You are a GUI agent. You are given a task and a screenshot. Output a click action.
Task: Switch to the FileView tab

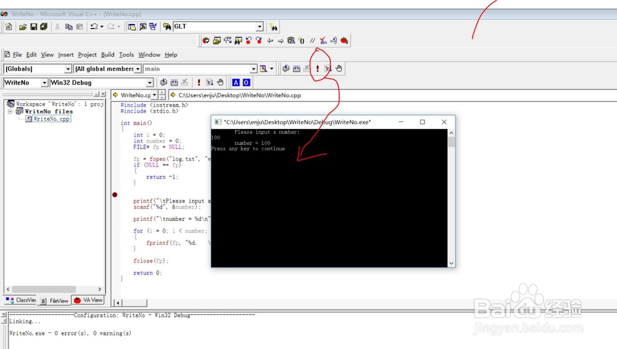tap(55, 301)
